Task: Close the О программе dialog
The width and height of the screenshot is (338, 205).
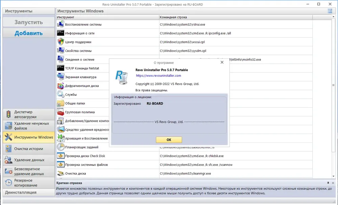Action: click(222, 62)
